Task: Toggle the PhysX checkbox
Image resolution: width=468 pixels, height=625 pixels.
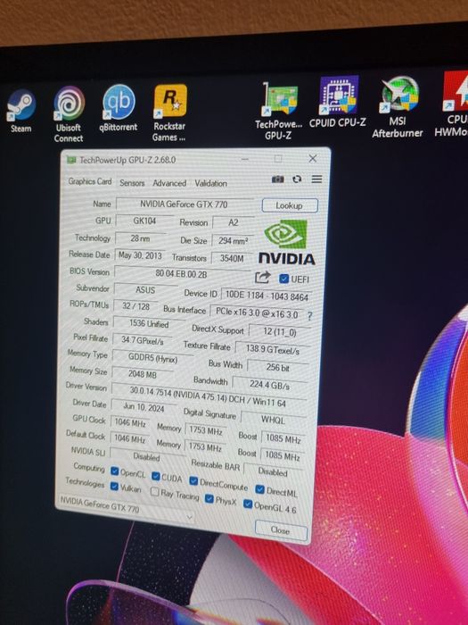Action: 209,498
